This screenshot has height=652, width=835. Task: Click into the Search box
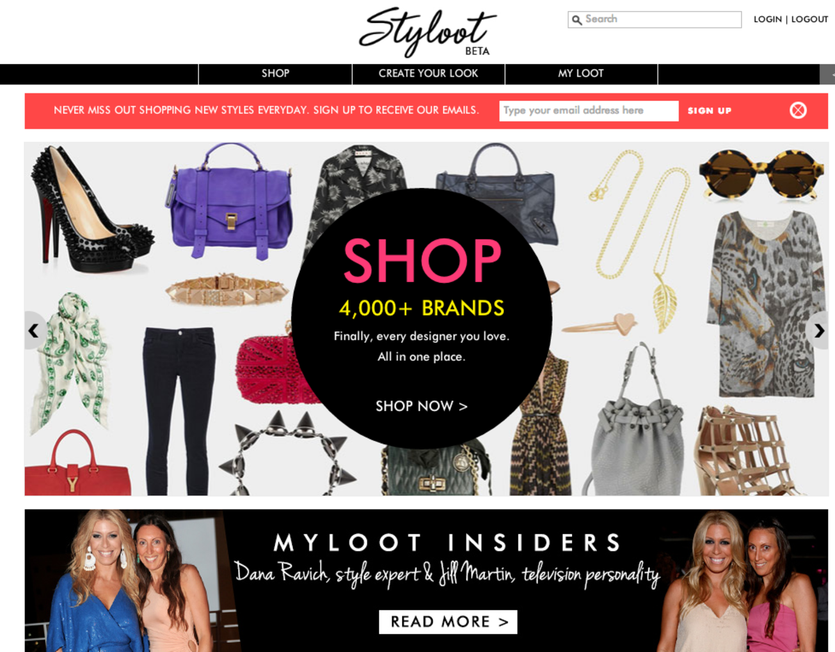(x=655, y=20)
